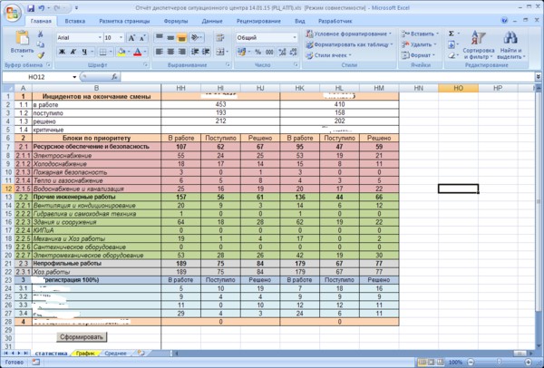This screenshot has width=544, height=368.
Task: Click the insert new worksheet tab icon
Action: (141, 353)
